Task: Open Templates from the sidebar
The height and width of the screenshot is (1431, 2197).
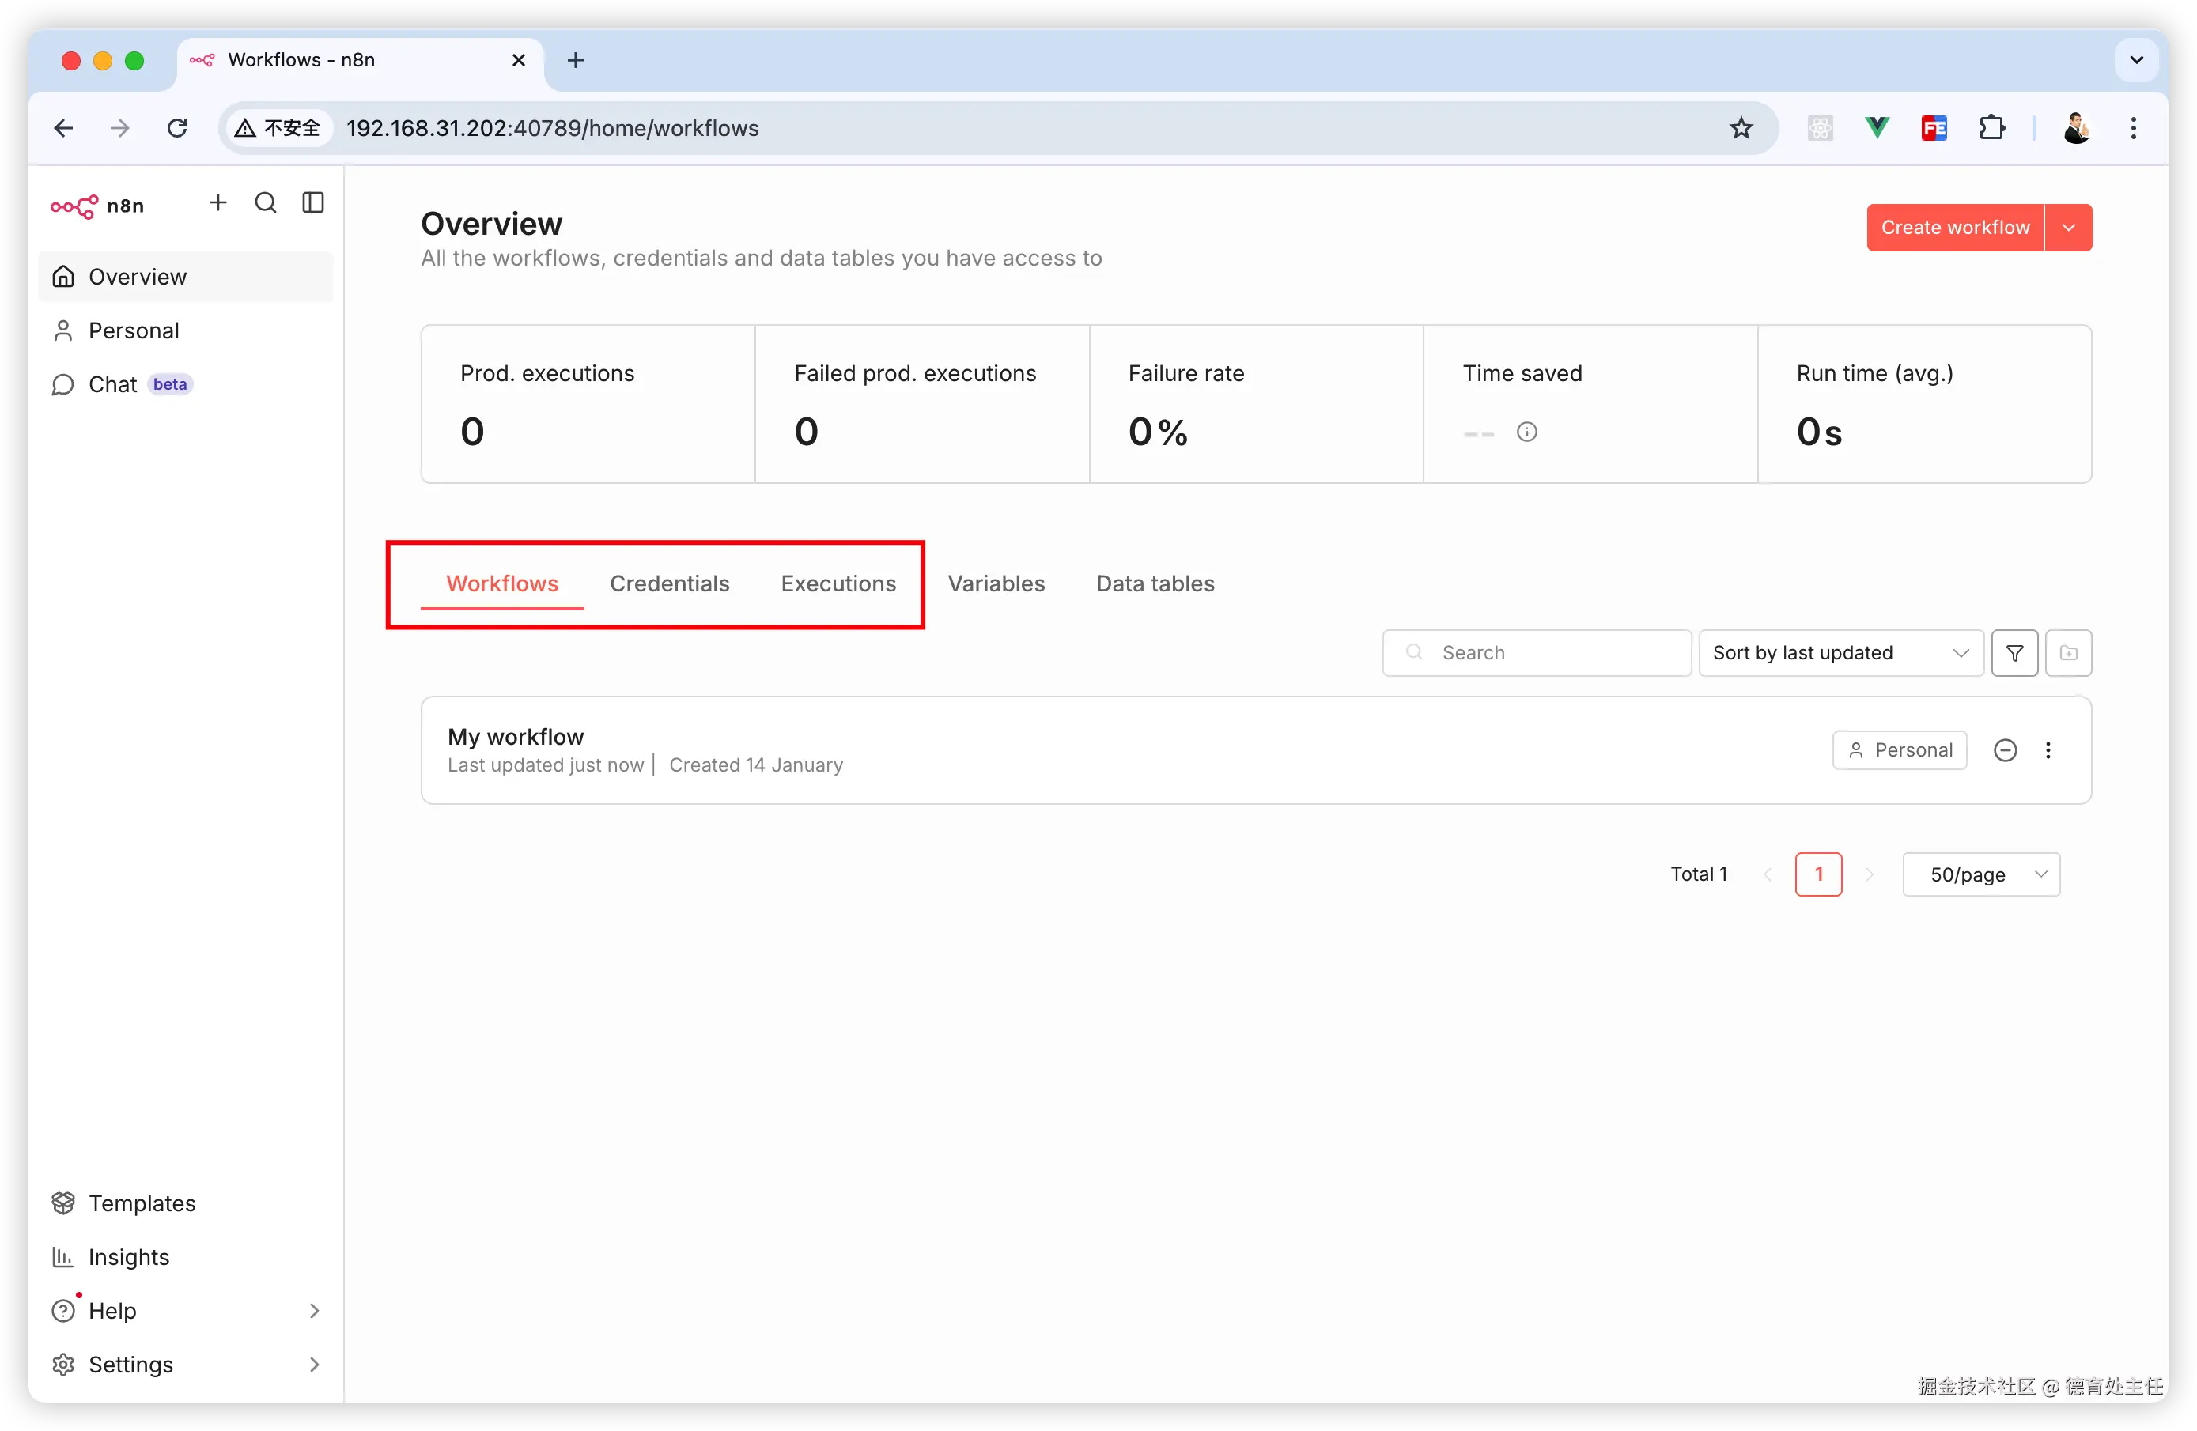Action: 142,1203
